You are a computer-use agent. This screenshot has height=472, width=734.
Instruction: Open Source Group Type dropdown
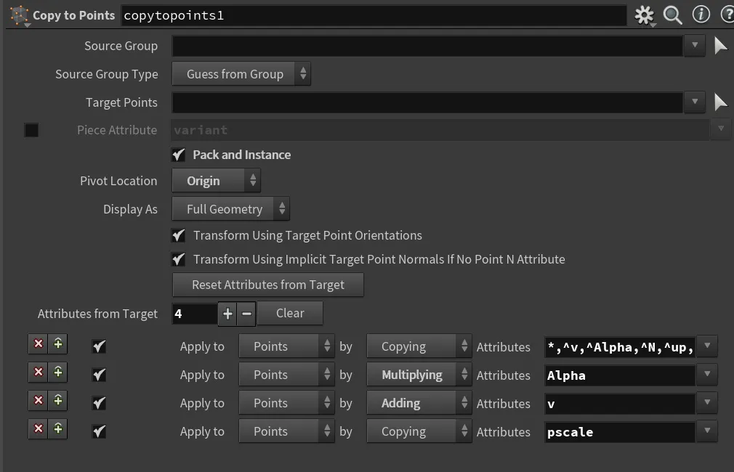[x=241, y=74]
